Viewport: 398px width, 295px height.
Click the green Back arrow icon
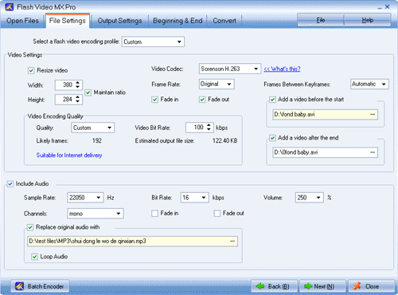[260, 286]
